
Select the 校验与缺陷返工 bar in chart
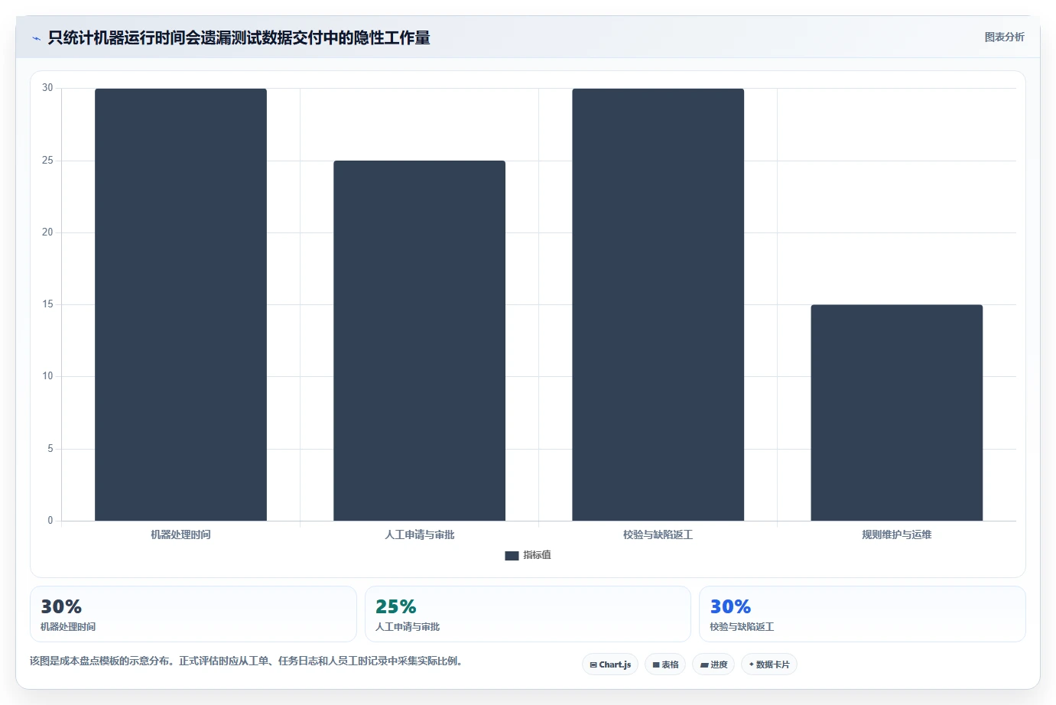point(658,304)
